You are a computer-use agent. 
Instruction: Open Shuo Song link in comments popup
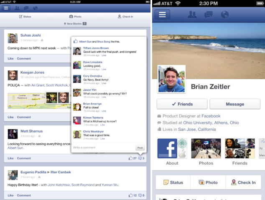click(103, 41)
